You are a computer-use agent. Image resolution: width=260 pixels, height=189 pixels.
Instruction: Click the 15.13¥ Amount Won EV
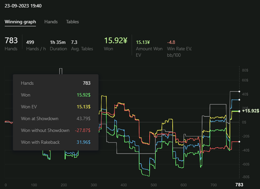[x=143, y=42]
